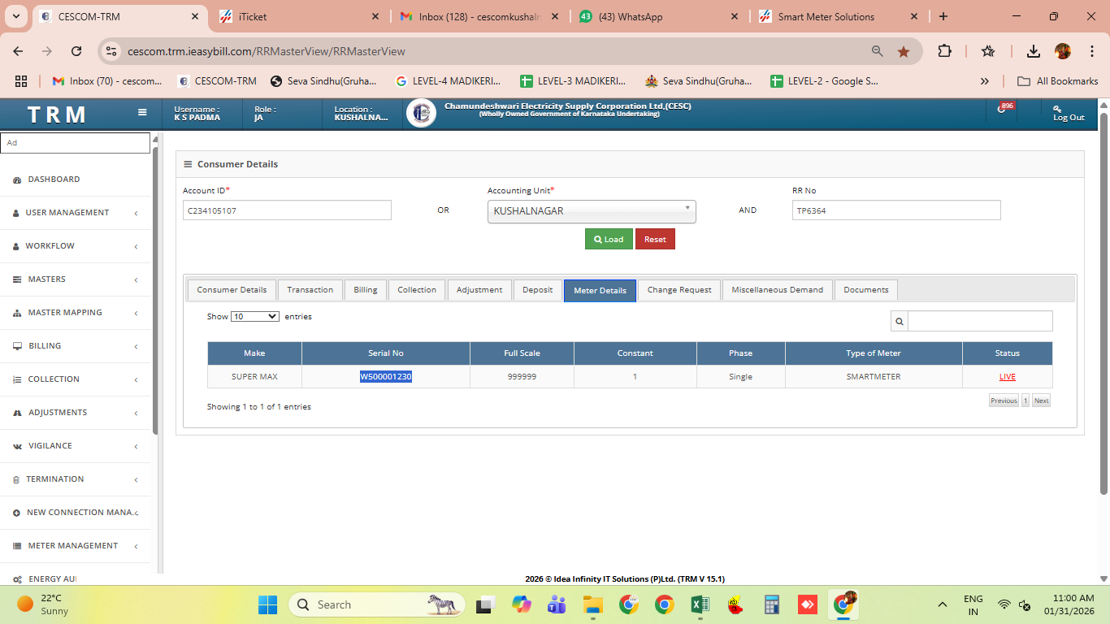Open the browser tab search dropdown arrow
Image resolution: width=1110 pixels, height=624 pixels.
[18, 16]
